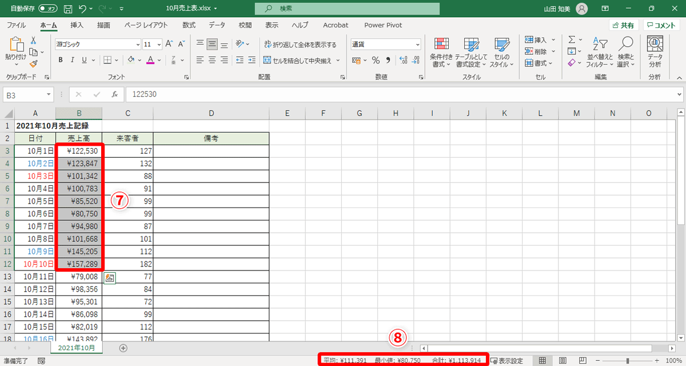Click Display Settings (表示設定) in status bar
The width and height of the screenshot is (686, 366).
point(506,361)
